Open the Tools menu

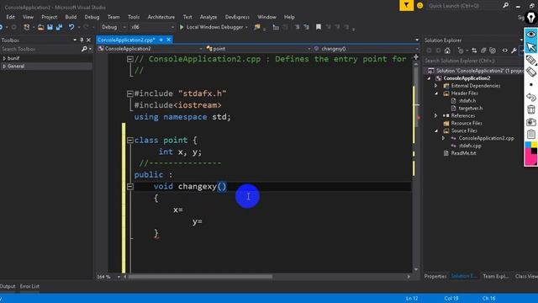pos(134,17)
